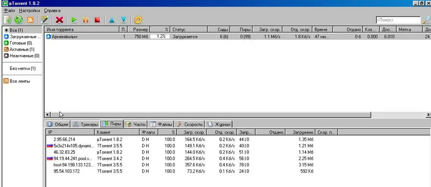Sort by torrent list Загр. скор. header
This screenshot has width=431, height=187.
(x=267, y=29)
